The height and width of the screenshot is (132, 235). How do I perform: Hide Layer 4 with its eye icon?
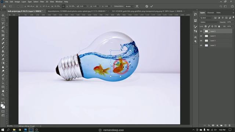(x=201, y=36)
